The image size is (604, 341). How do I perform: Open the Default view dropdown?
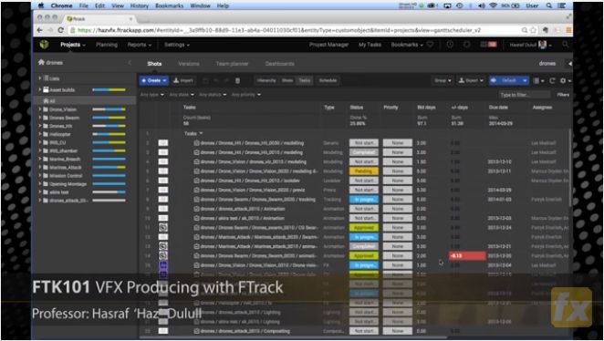coord(509,80)
